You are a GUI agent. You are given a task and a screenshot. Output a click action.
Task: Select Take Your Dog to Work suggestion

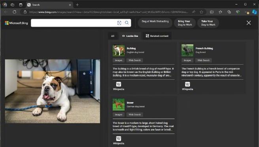pyautogui.click(x=208, y=23)
